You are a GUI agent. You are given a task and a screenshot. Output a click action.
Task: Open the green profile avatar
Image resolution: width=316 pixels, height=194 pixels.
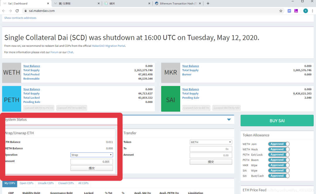(x=305, y=11)
